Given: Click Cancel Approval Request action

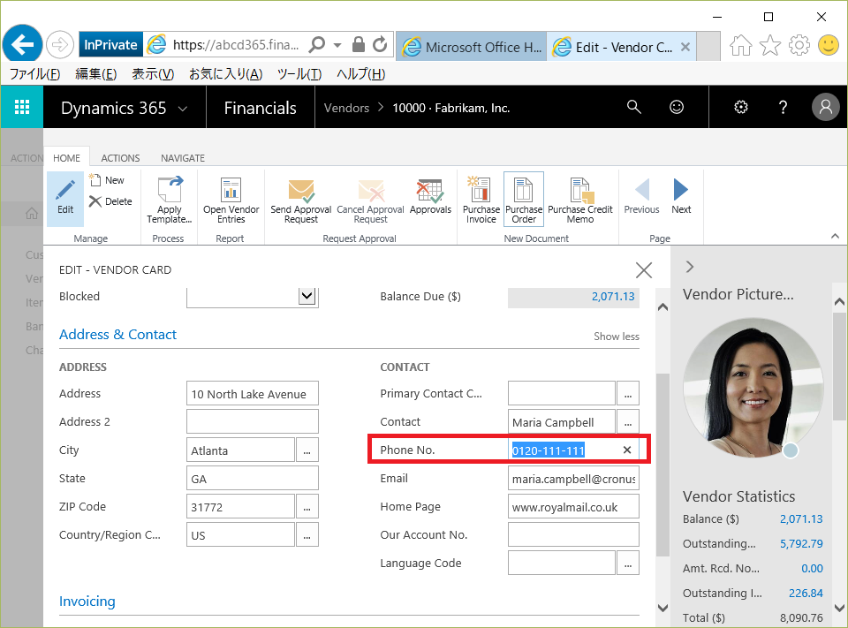Looking at the screenshot, I should 370,201.
